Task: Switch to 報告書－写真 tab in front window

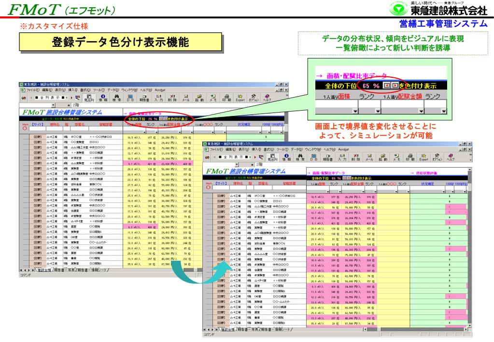Action: pyautogui.click(x=248, y=329)
